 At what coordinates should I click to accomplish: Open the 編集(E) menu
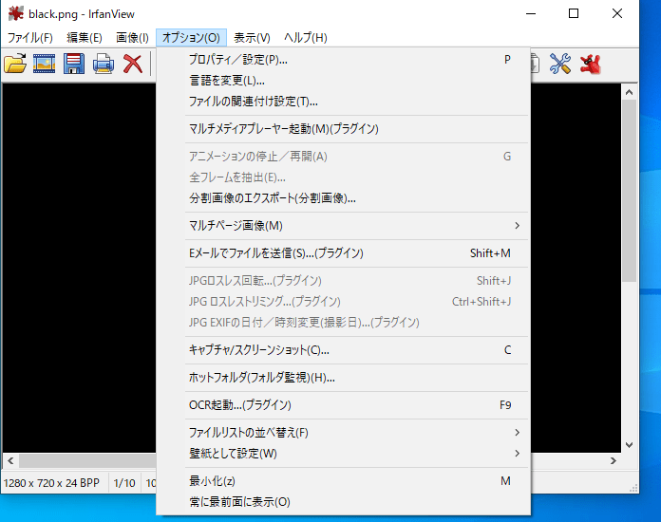click(x=85, y=38)
